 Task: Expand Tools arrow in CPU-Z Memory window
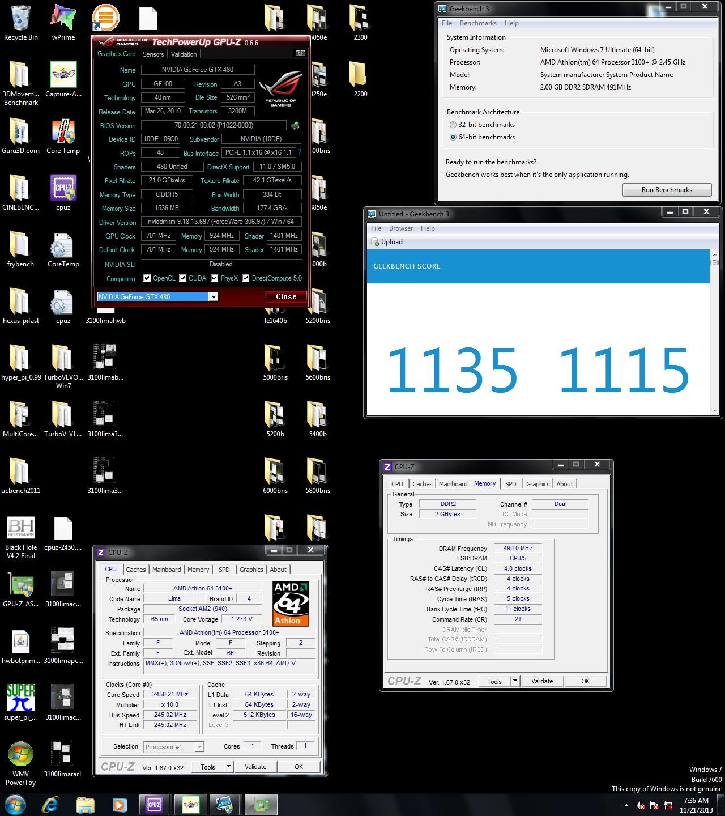[x=515, y=681]
